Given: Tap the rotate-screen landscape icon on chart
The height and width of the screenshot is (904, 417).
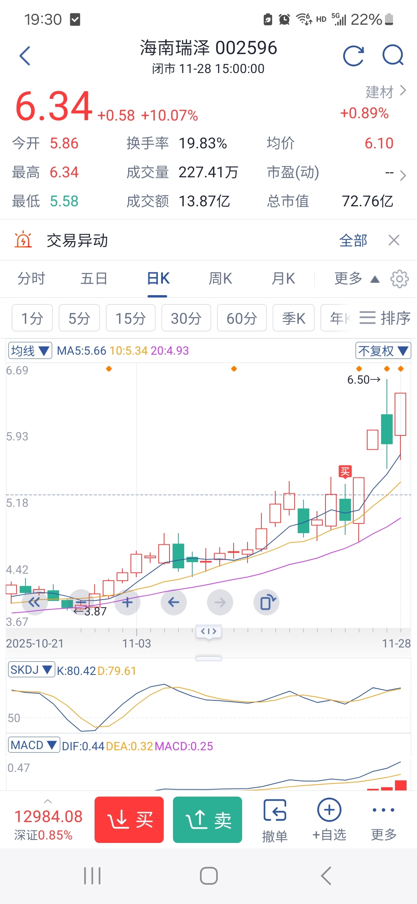Looking at the screenshot, I should 266,602.
